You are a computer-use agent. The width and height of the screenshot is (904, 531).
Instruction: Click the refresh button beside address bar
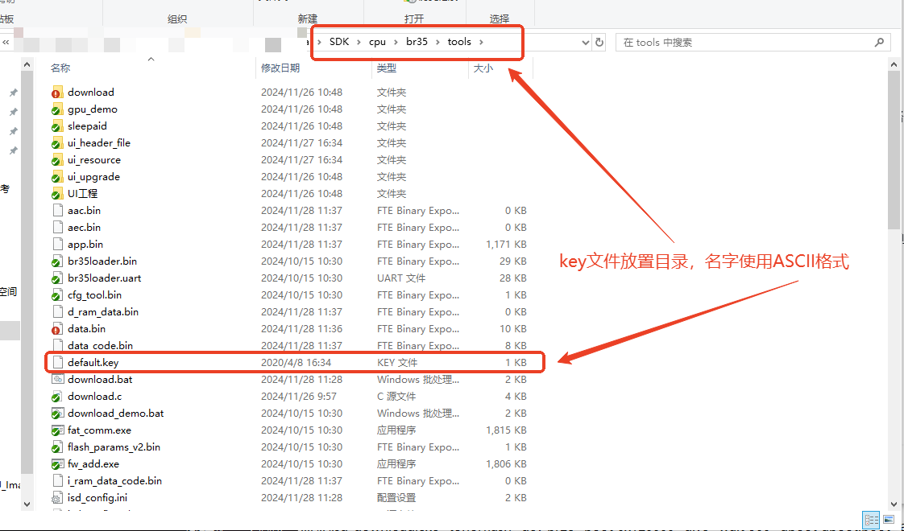(599, 42)
